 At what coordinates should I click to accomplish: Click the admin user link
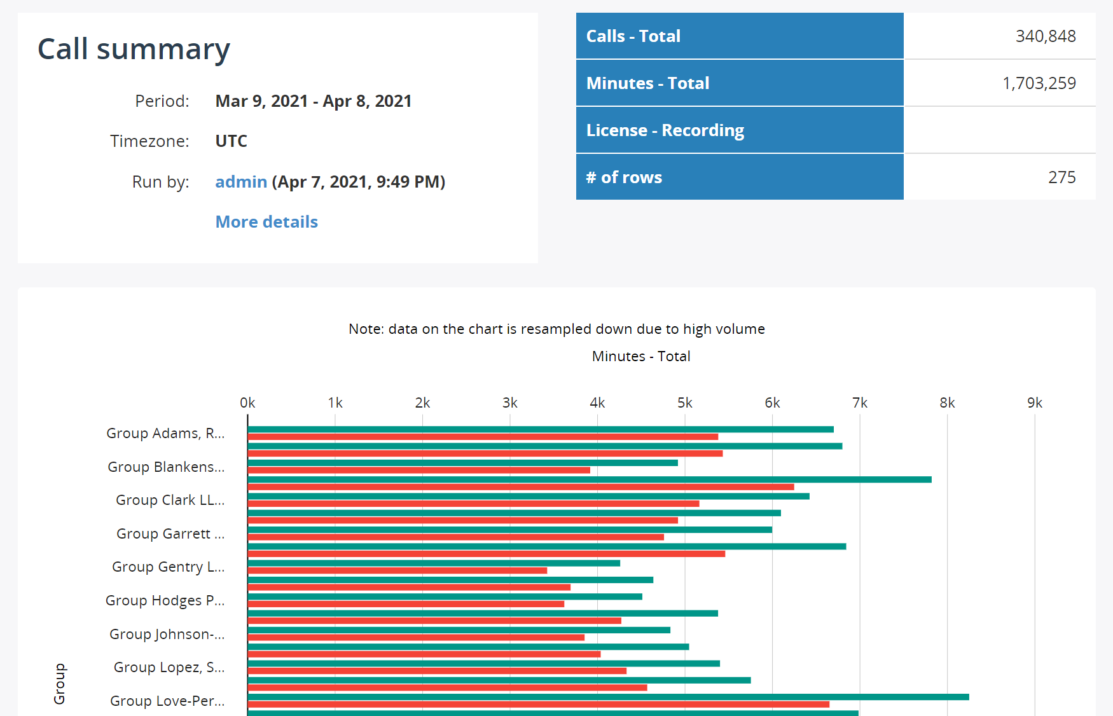(241, 182)
